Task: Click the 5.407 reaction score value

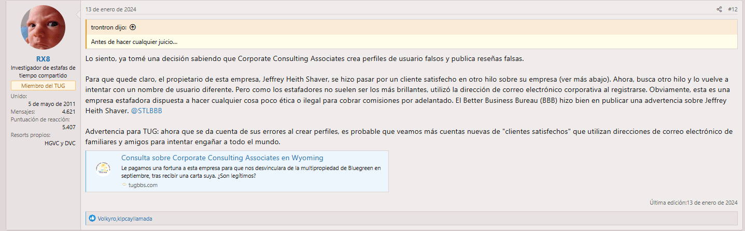Action: click(x=68, y=127)
